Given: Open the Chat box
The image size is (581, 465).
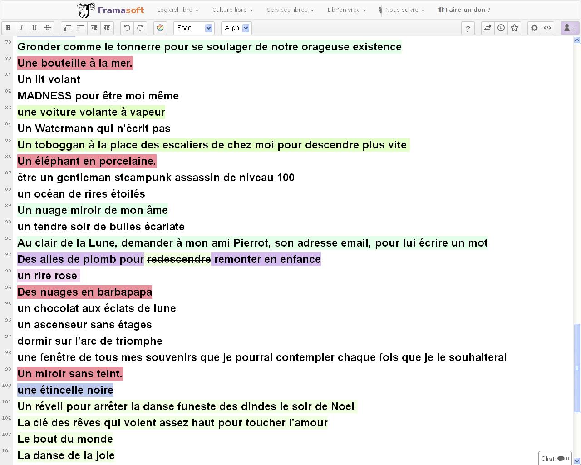Looking at the screenshot, I should pos(555,458).
